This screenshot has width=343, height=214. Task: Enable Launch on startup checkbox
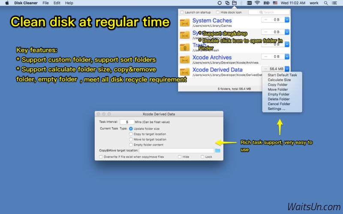(182, 12)
